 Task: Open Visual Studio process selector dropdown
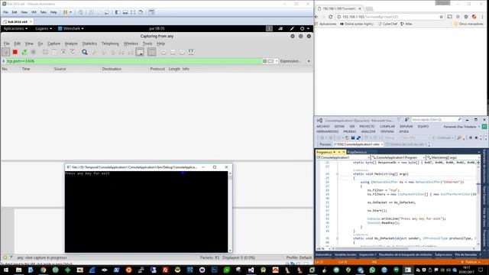pos(358,144)
